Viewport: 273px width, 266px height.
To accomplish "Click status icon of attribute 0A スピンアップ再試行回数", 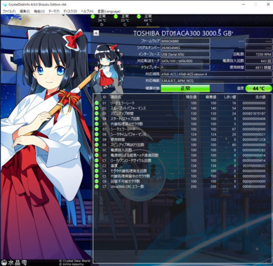I will pyautogui.click(x=97, y=145).
